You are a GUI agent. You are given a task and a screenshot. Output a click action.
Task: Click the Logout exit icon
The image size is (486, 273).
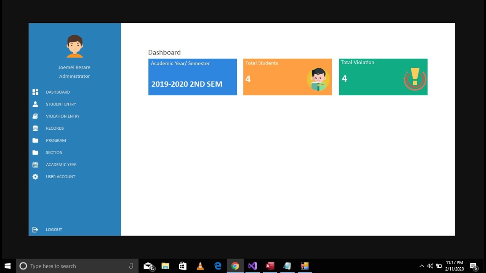[x=35, y=229]
